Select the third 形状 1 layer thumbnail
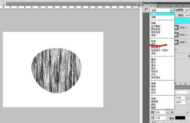 click(x=176, y=42)
